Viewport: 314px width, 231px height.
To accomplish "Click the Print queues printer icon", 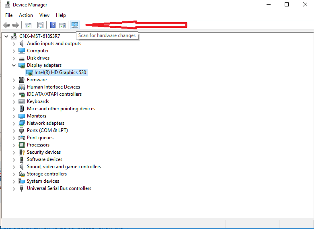I will tap(22, 138).
